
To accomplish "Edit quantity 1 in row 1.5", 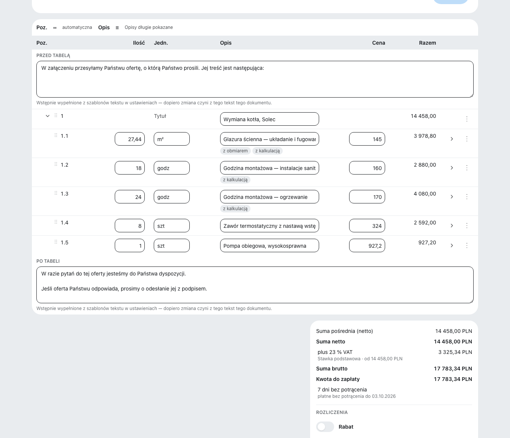I will coord(130,245).
